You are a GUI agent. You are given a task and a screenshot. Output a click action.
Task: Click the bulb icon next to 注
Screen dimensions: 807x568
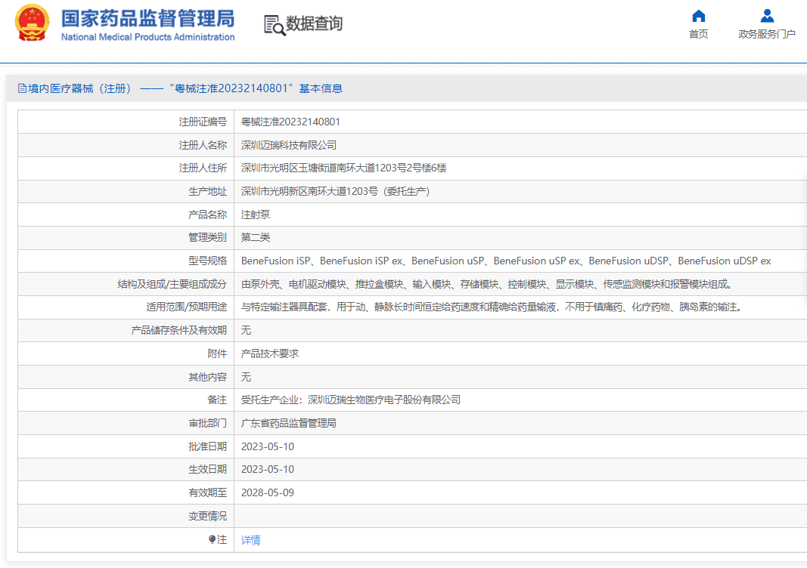click(212, 539)
